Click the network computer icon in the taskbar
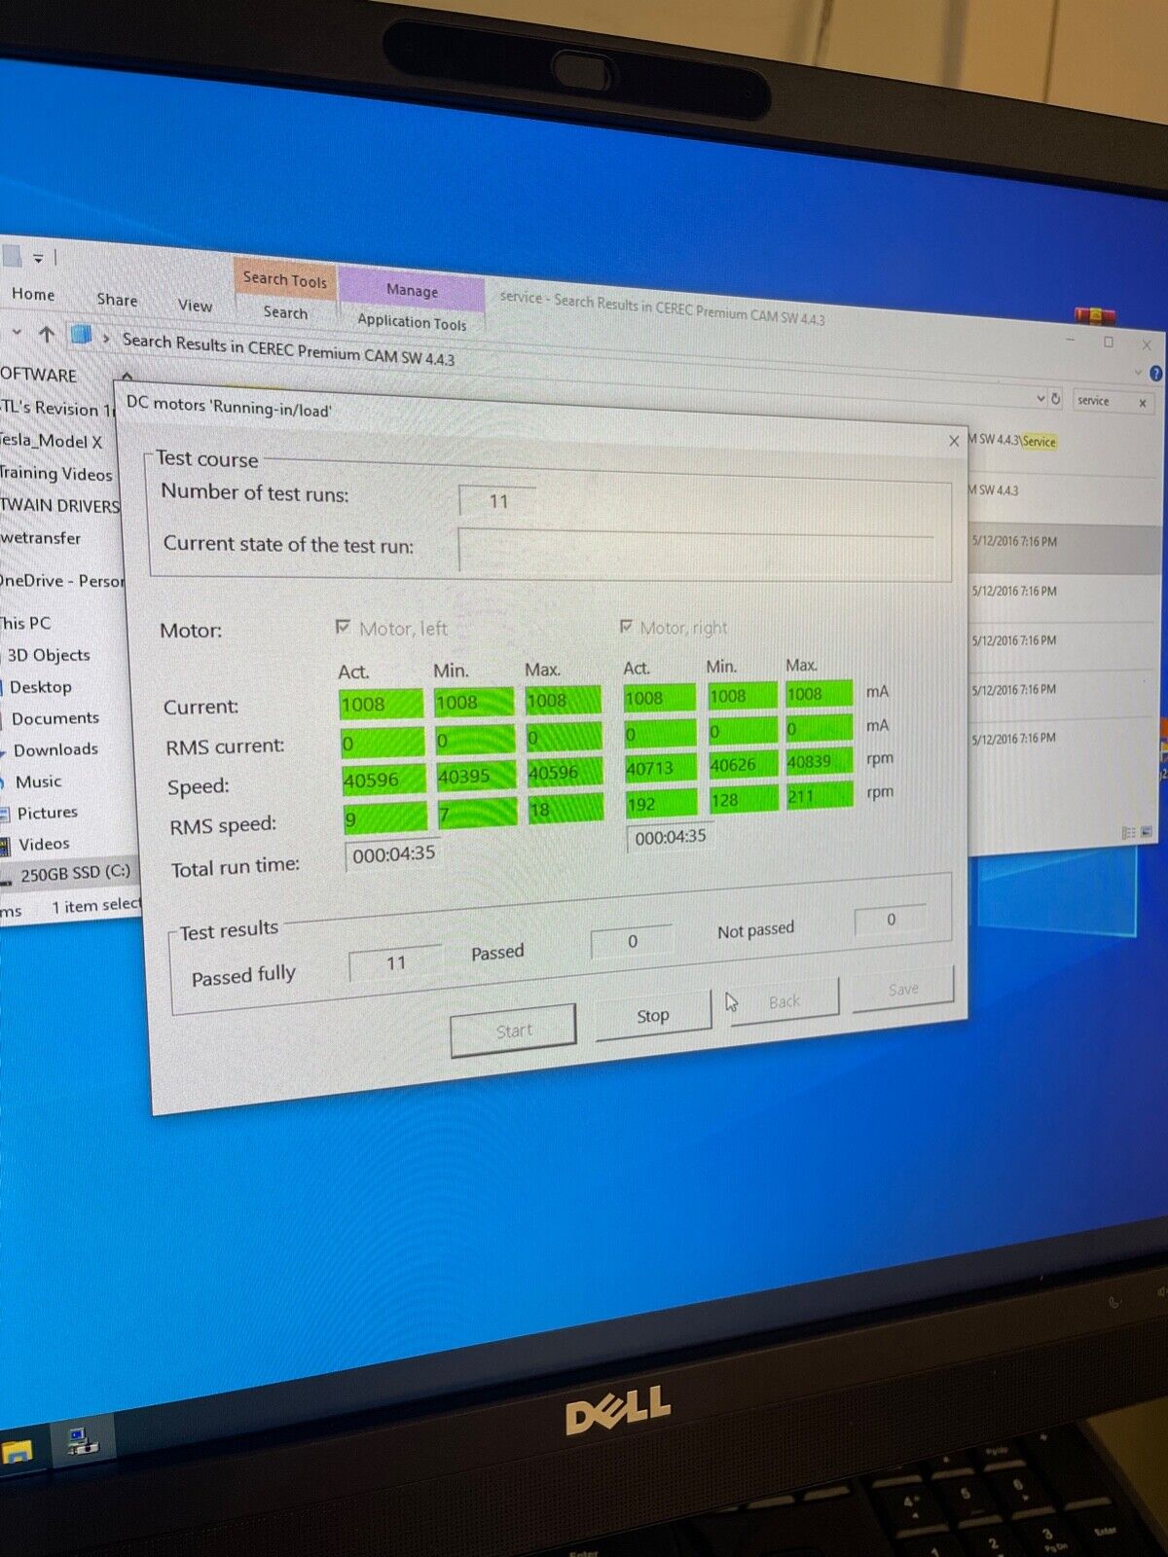Viewport: 1168px width, 1557px height. pyautogui.click(x=82, y=1441)
